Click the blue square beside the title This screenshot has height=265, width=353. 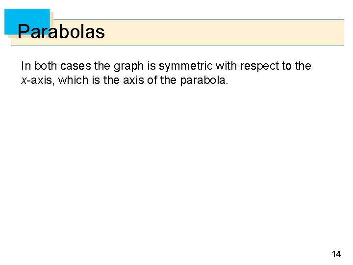coord(27,22)
